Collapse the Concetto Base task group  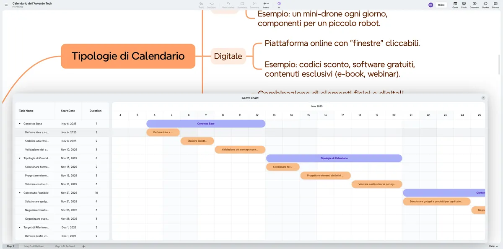(20, 124)
